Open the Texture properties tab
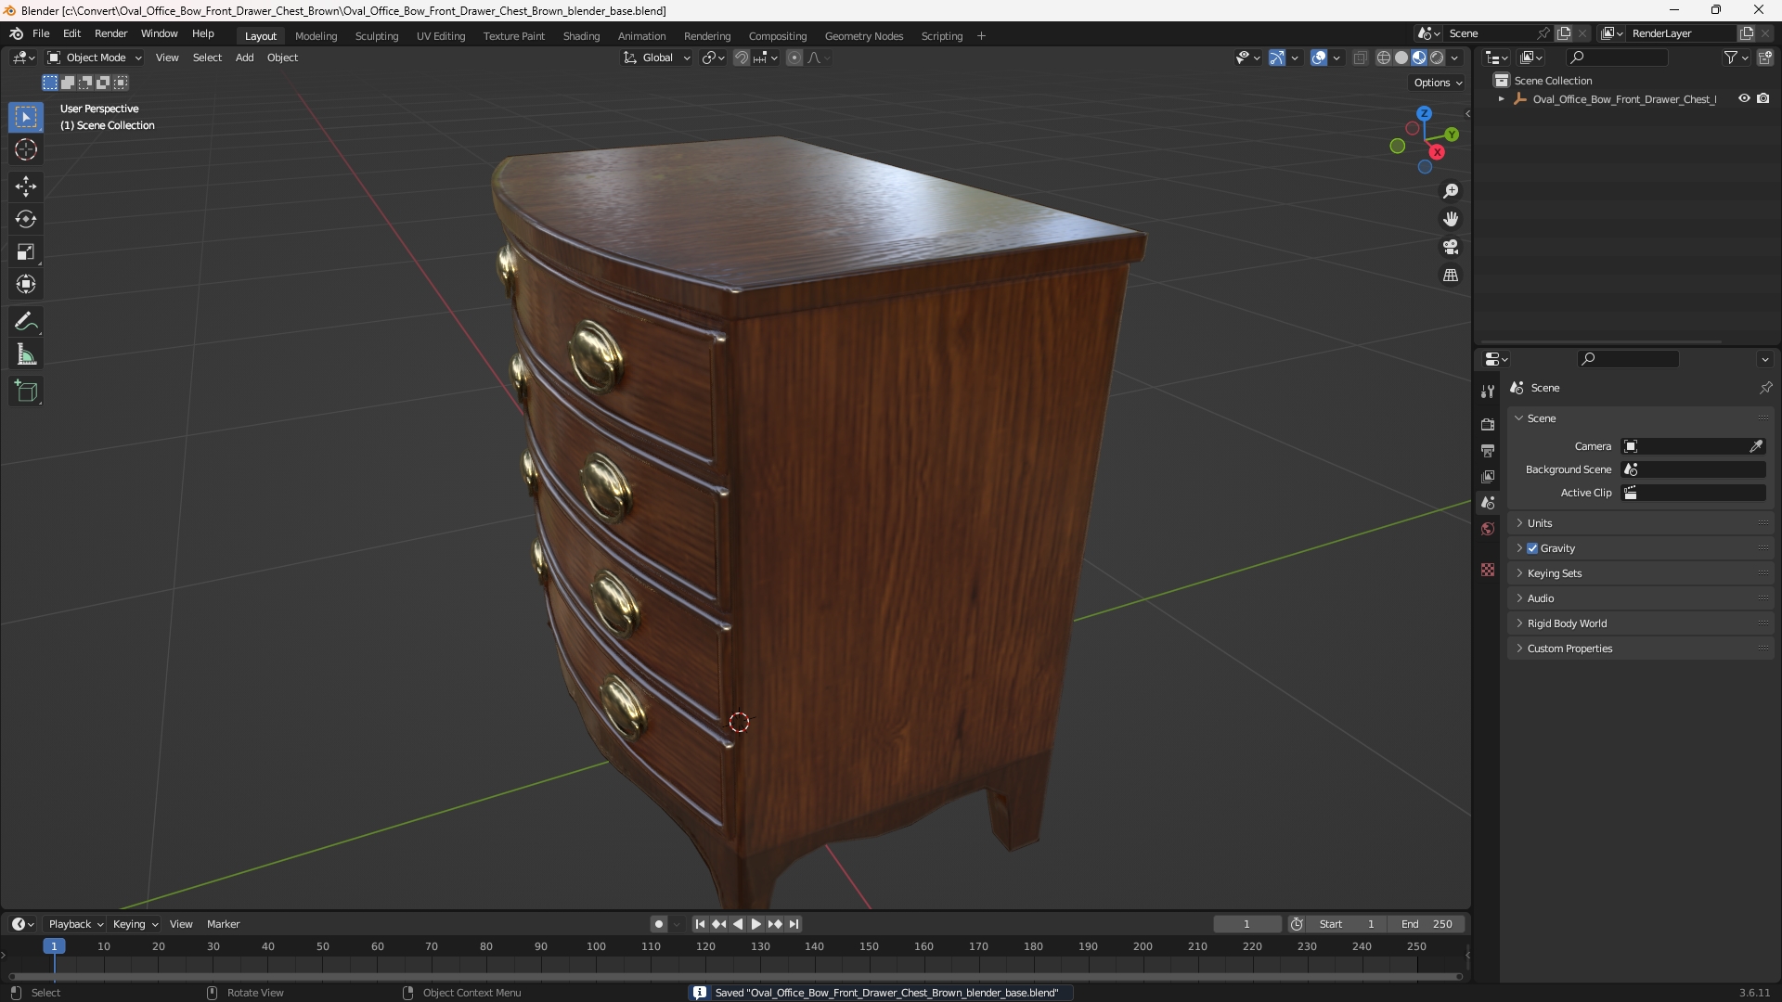This screenshot has height=1002, width=1782. (x=1488, y=570)
